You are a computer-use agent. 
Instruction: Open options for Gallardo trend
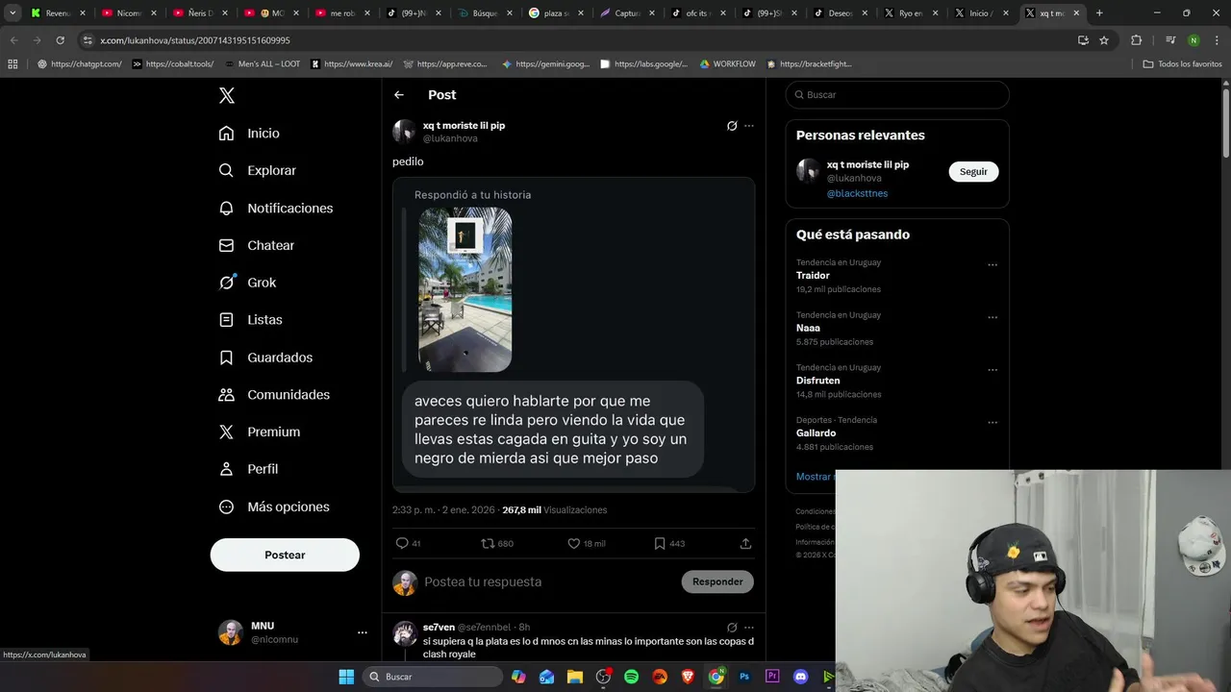992,423
